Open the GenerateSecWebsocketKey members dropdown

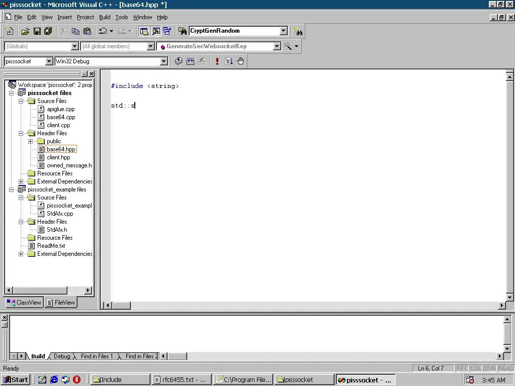click(277, 46)
